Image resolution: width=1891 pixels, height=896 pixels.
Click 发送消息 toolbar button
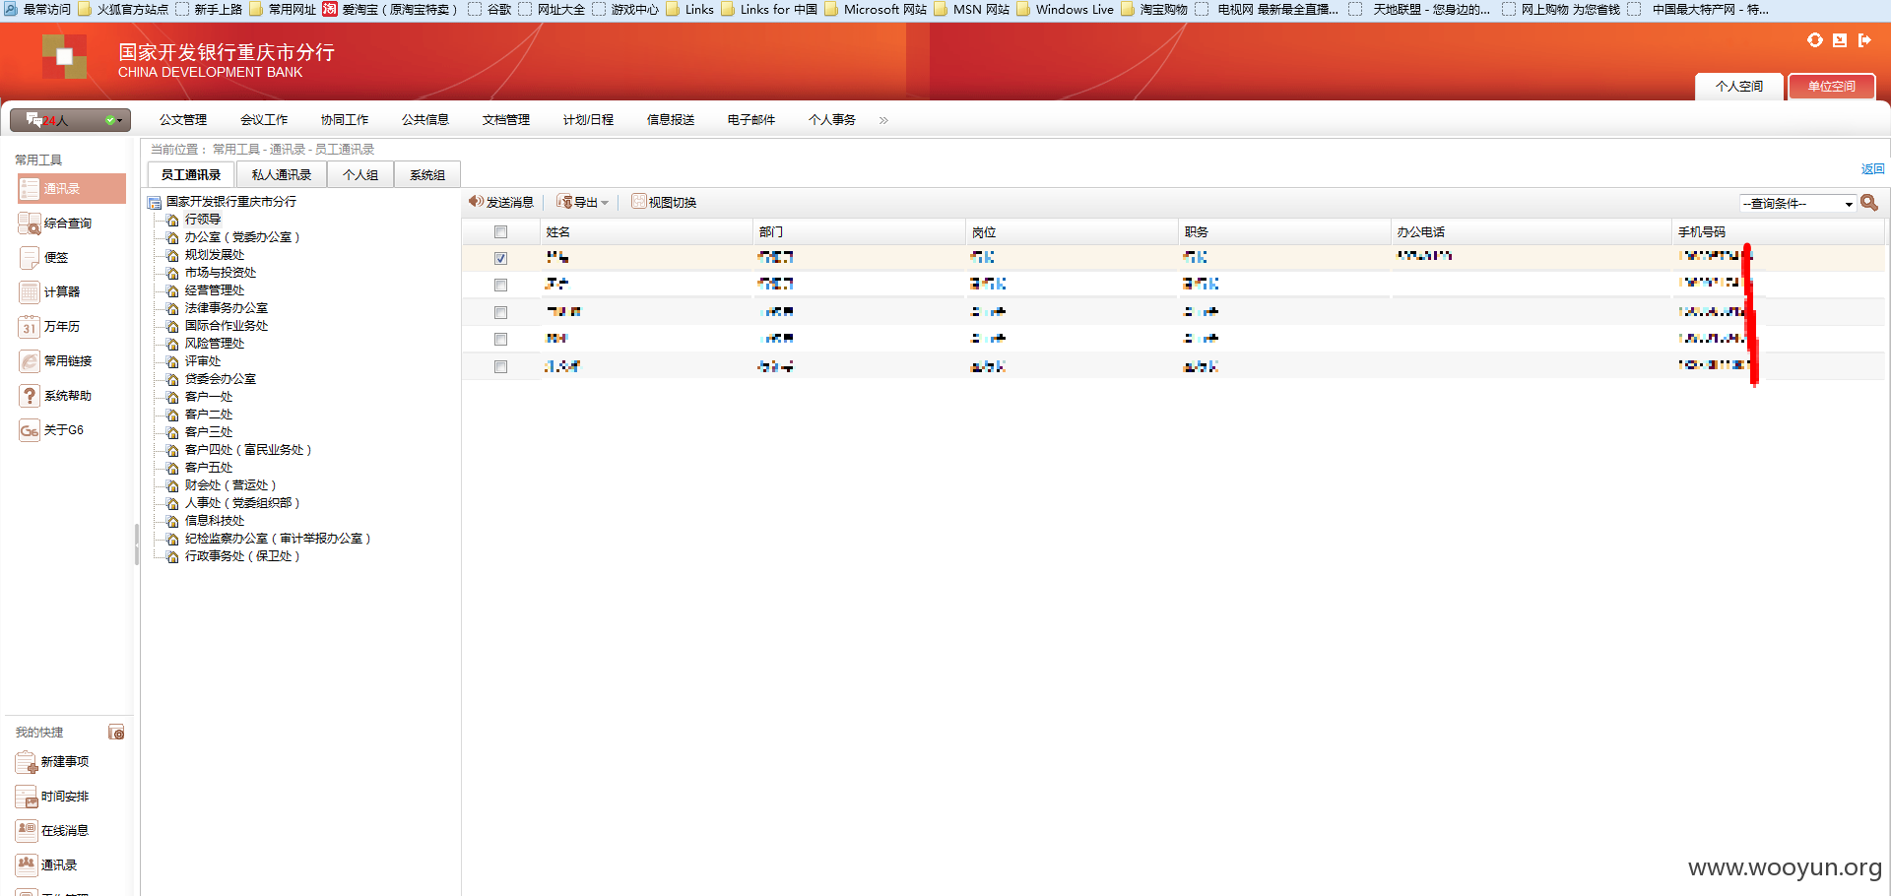[501, 202]
